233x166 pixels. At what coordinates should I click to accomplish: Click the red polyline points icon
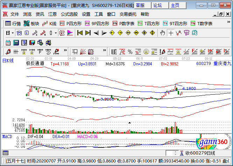click(179, 33)
